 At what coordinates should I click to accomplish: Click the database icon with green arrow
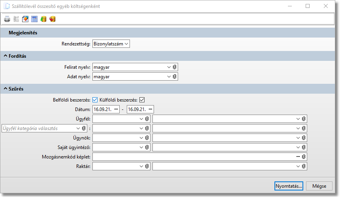coord(43,19)
